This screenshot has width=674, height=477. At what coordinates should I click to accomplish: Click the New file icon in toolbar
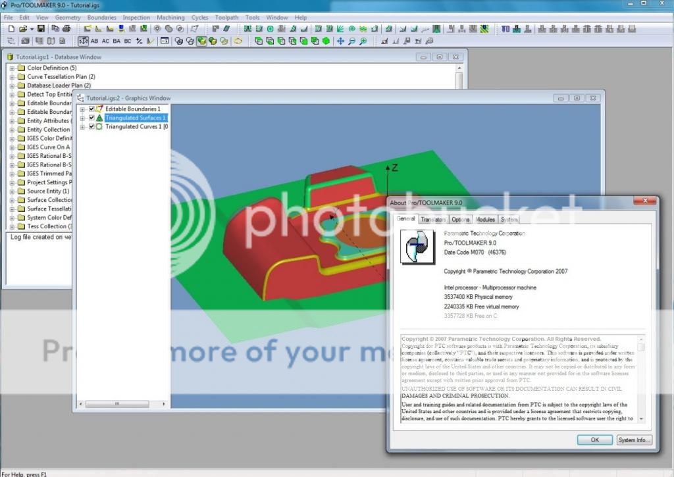[x=11, y=29]
